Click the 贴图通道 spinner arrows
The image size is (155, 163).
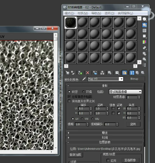click(x=139, y=97)
